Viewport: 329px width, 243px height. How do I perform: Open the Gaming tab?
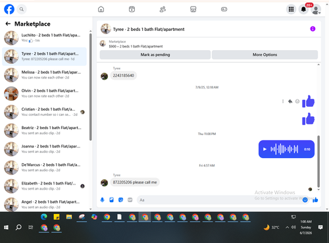point(224,9)
